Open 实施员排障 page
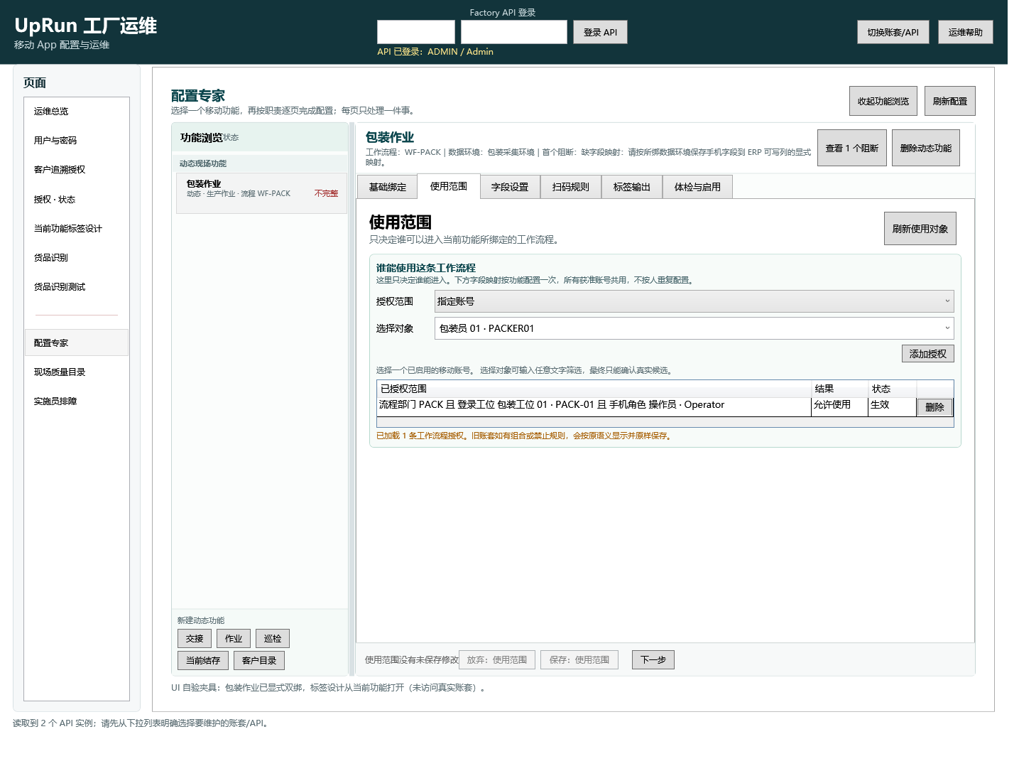The height and width of the screenshot is (766, 1019). (77, 401)
